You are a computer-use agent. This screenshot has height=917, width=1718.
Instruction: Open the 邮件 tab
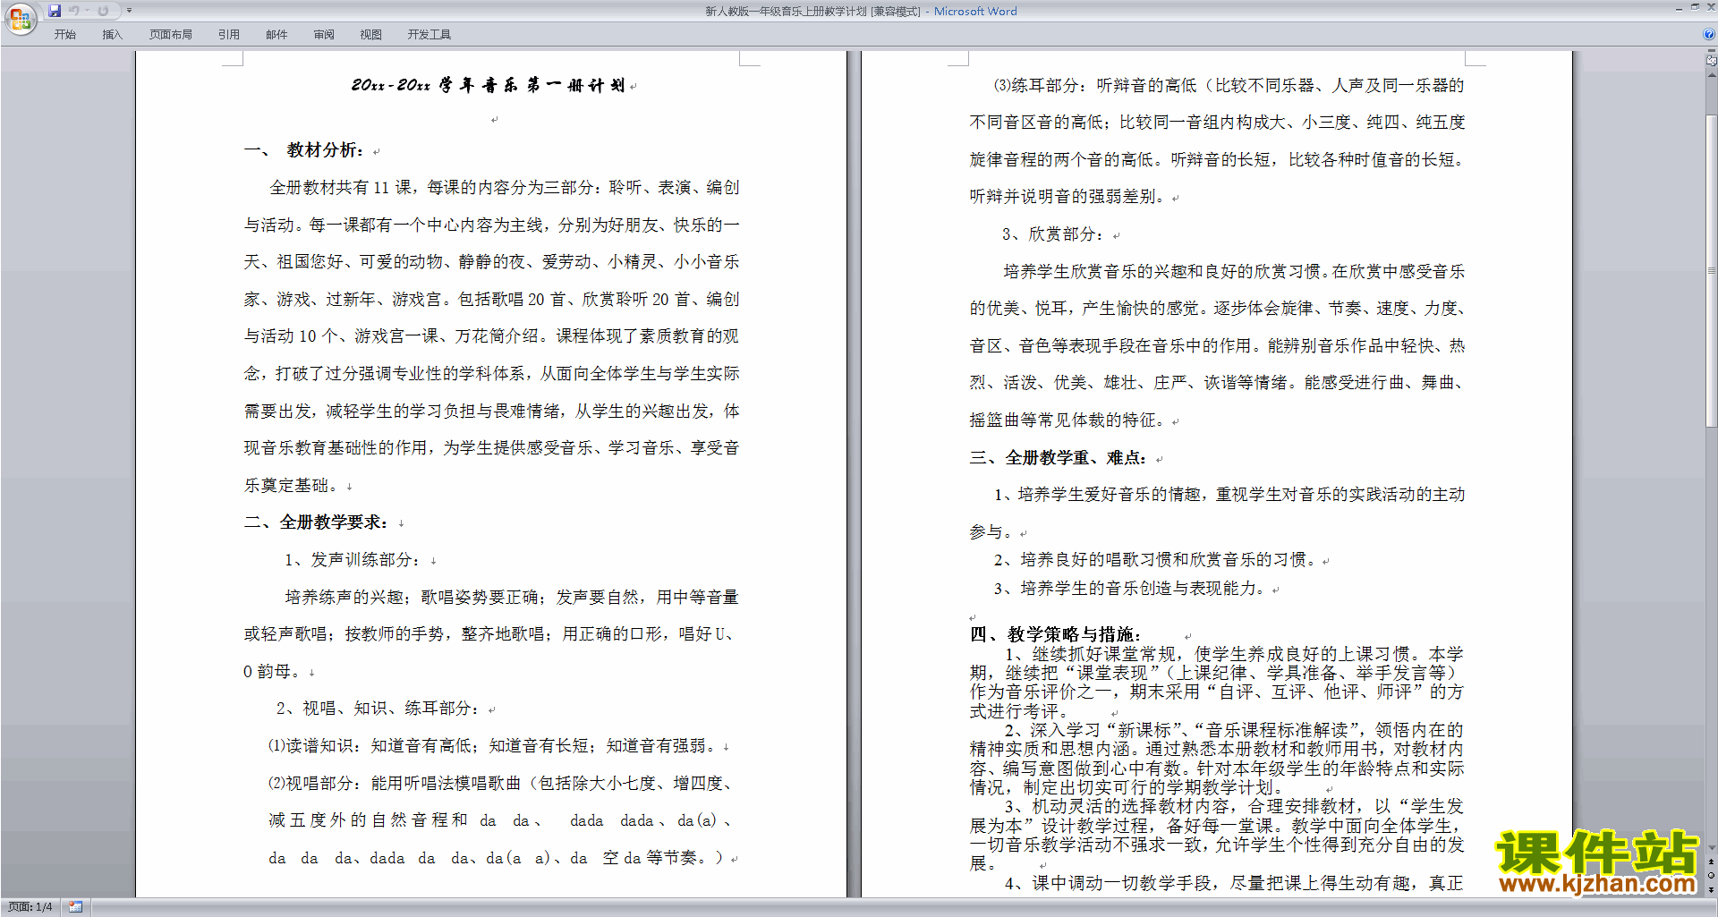click(276, 35)
